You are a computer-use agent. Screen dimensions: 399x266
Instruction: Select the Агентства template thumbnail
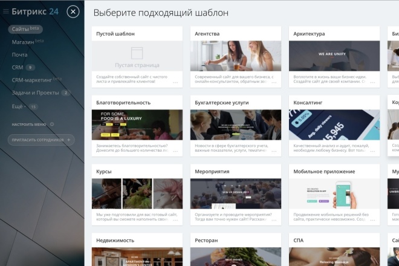click(236, 56)
